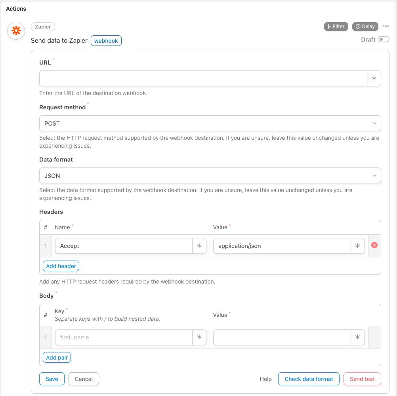Screen dimensions: 397x396
Task: Click the asterisk insert-variable icon for URL
Action: coord(374,78)
